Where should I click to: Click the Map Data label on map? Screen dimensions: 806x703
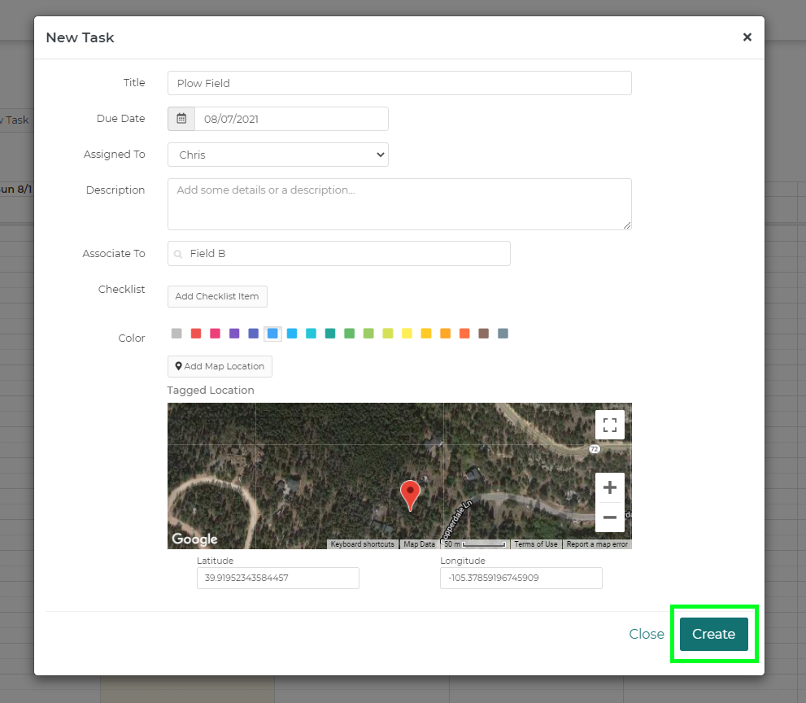point(419,544)
